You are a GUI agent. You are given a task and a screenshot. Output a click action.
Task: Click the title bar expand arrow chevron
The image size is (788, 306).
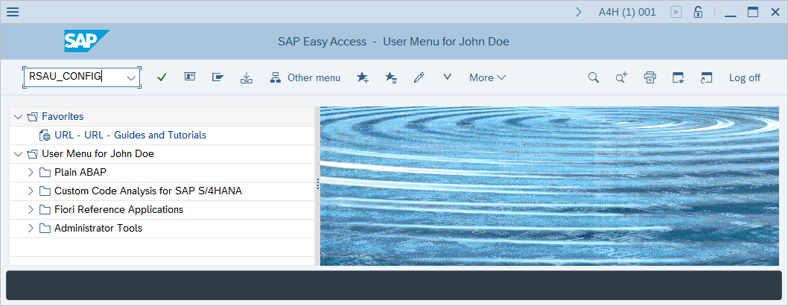point(579,12)
